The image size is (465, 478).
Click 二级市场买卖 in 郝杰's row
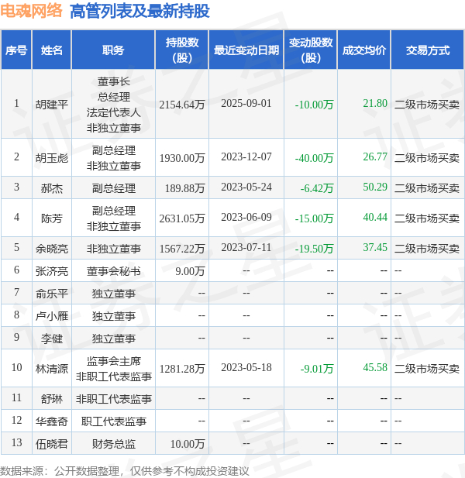pos(426,188)
